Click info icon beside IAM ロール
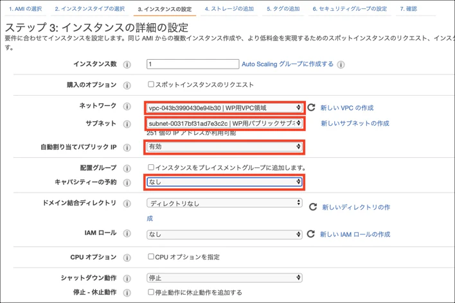Viewport: 455px width, 303px height. click(x=127, y=234)
